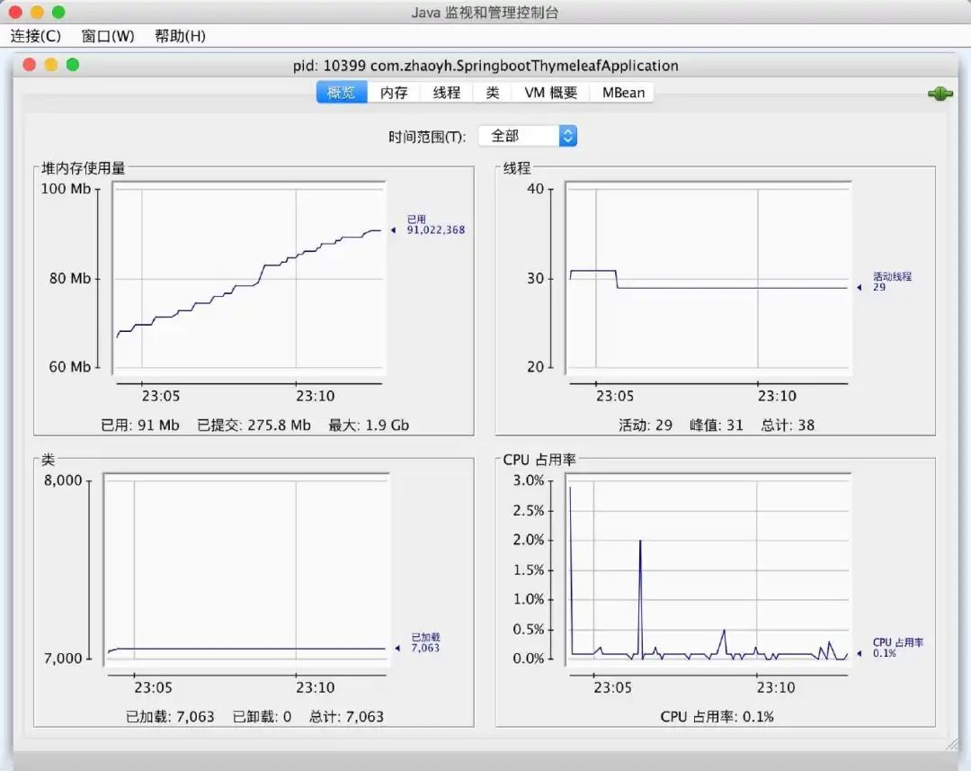
Task: Open the 帮助(H) help menu
Action: tap(180, 36)
